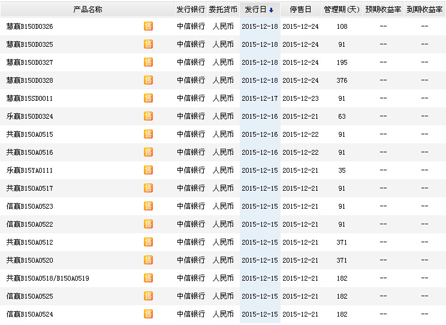Image resolution: width=446 pixels, height=325 pixels.
Task: Select 371 days for 共赢B150A0512
Action: coord(342,242)
